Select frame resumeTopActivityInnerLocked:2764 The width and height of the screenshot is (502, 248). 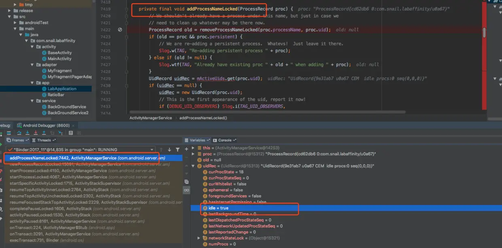tap(93, 190)
